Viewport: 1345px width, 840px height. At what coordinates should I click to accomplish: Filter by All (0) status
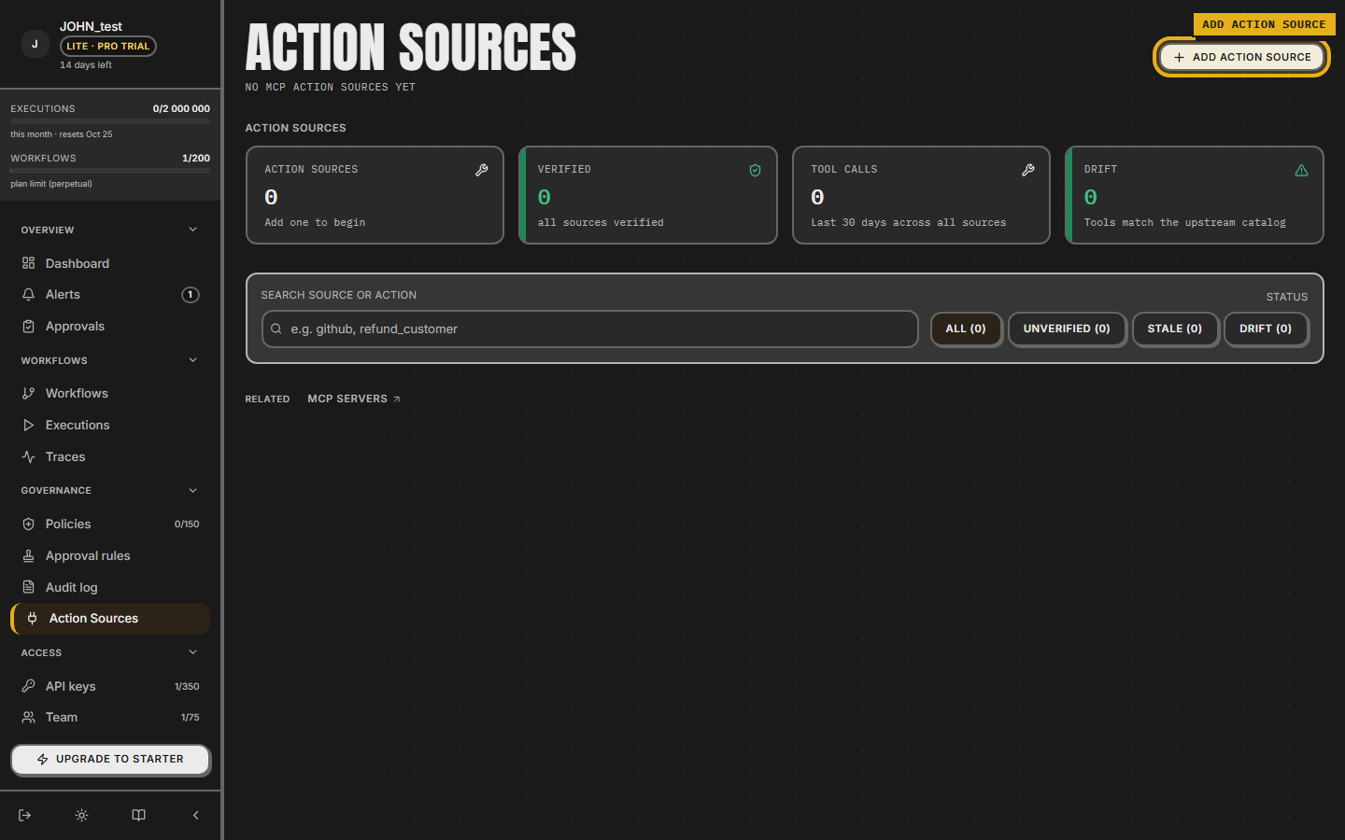(966, 329)
